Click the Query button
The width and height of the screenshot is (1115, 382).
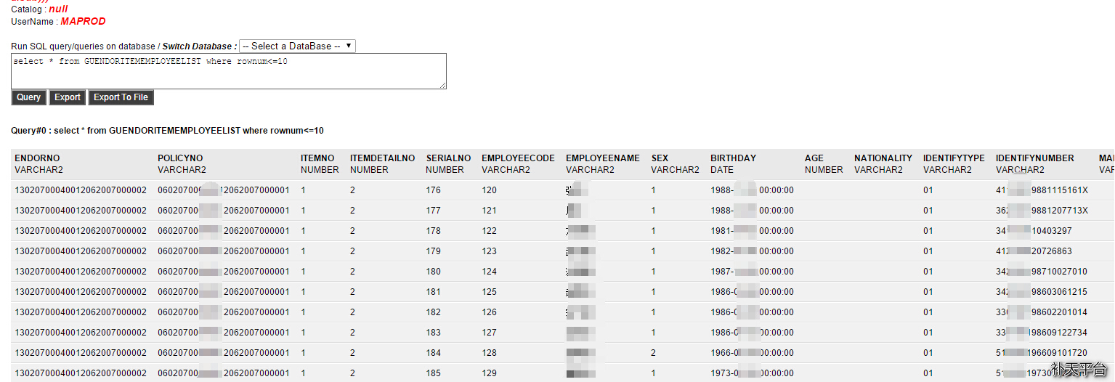tap(29, 97)
